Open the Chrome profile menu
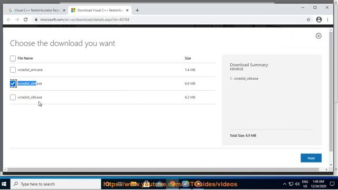Screen dimensions: 338x190 [319, 20]
